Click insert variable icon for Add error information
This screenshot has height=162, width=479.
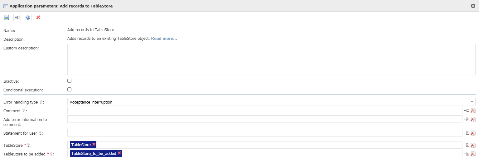click(x=467, y=119)
